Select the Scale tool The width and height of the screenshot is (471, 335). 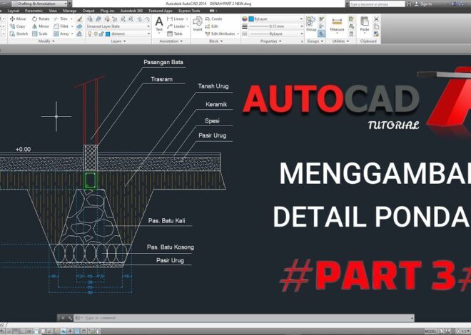click(40, 34)
